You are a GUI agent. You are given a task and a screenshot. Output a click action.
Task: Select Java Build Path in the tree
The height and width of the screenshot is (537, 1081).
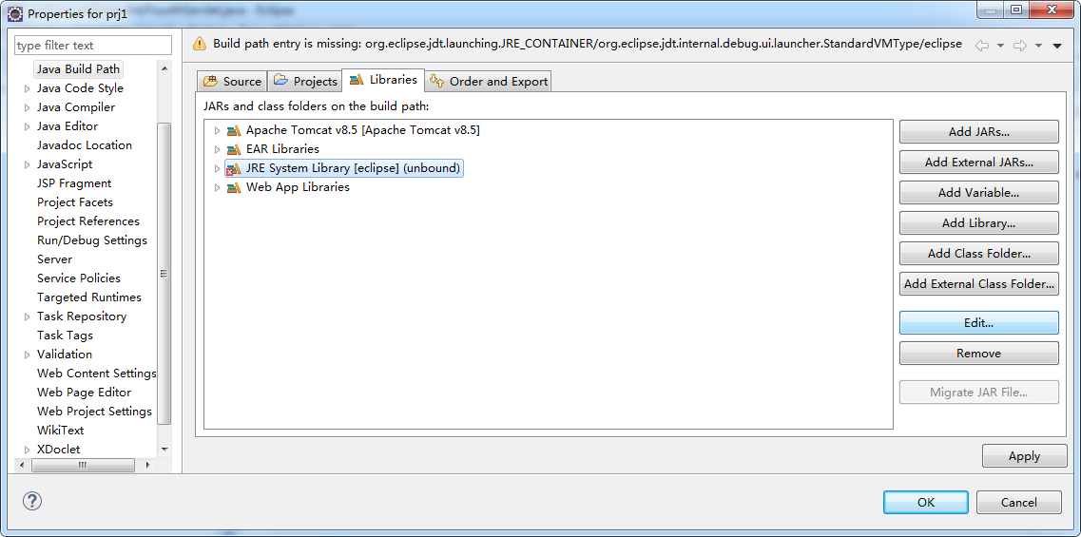pos(79,69)
